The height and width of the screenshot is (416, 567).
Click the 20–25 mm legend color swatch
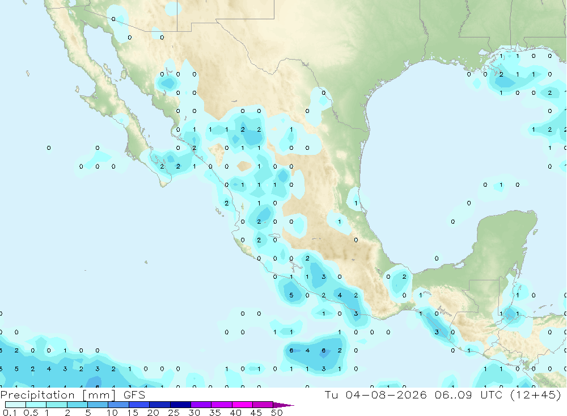click(x=159, y=405)
